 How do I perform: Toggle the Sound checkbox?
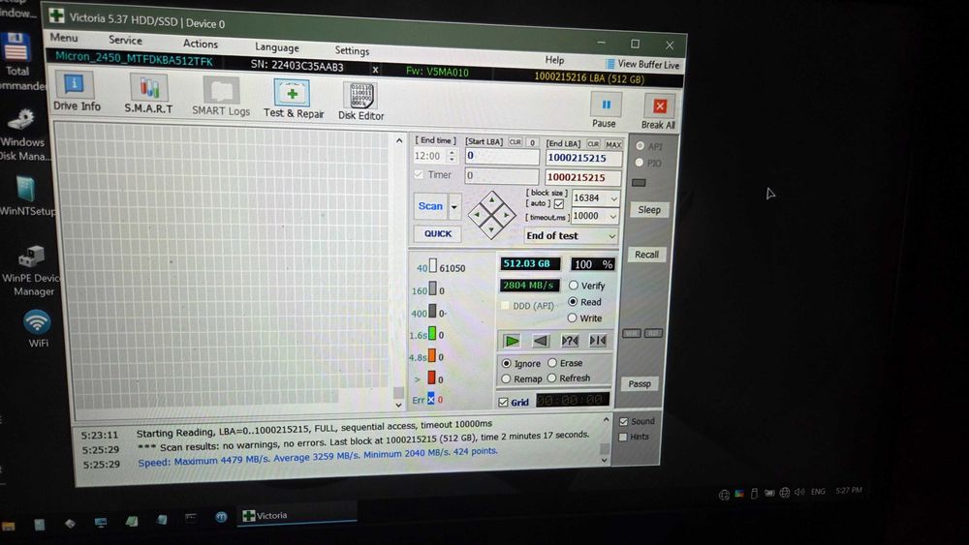623,421
